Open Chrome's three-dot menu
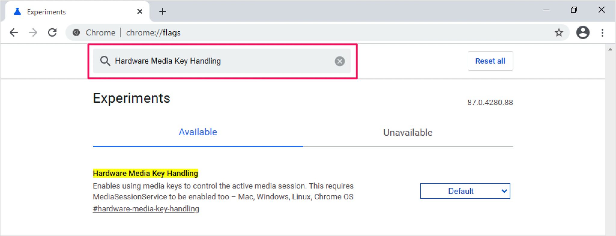Viewport: 616px width, 236px height. pos(602,33)
